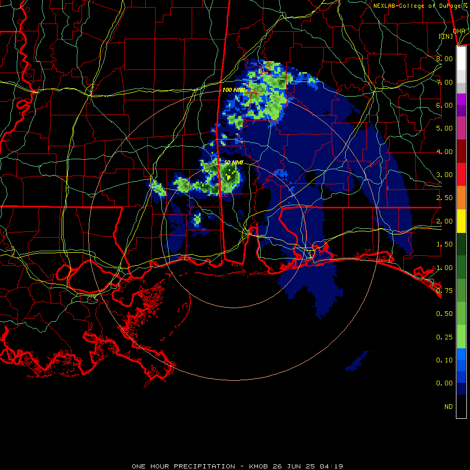The image size is (470, 470).
Task: Click the 4.00 legend value
Action: (x=444, y=151)
